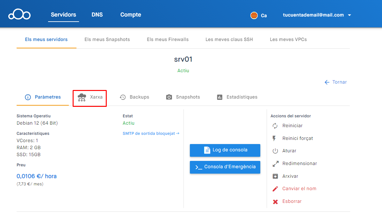
Task: Click the Redimensionar resize arrows icon
Action: point(275,164)
